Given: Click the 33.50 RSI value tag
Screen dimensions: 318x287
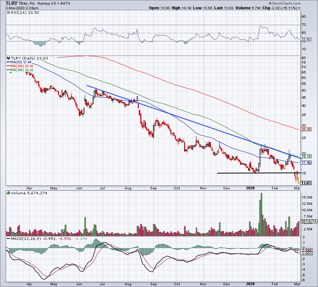Looking at the screenshot, I should point(305,40).
